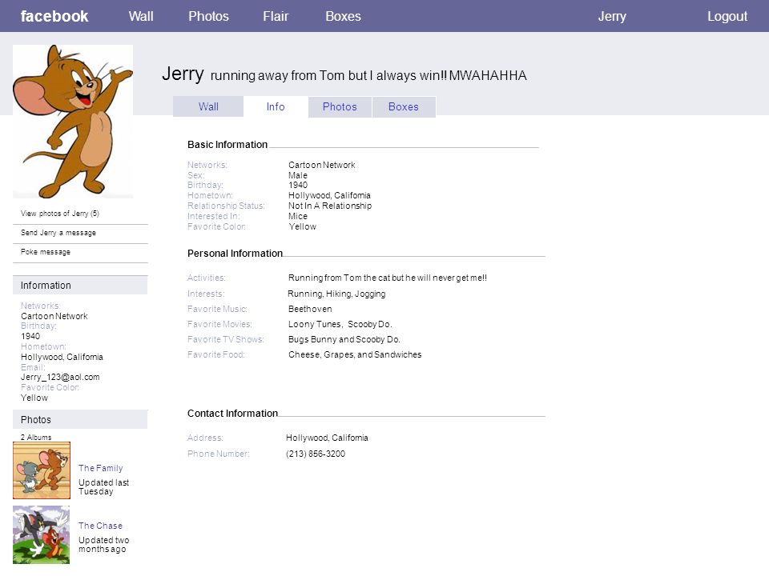
Task: Click Cartoon Network in sidebar Information
Action: [54, 317]
